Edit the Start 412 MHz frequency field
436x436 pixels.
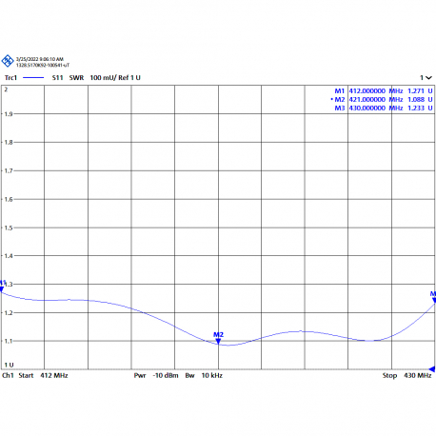pos(43,376)
